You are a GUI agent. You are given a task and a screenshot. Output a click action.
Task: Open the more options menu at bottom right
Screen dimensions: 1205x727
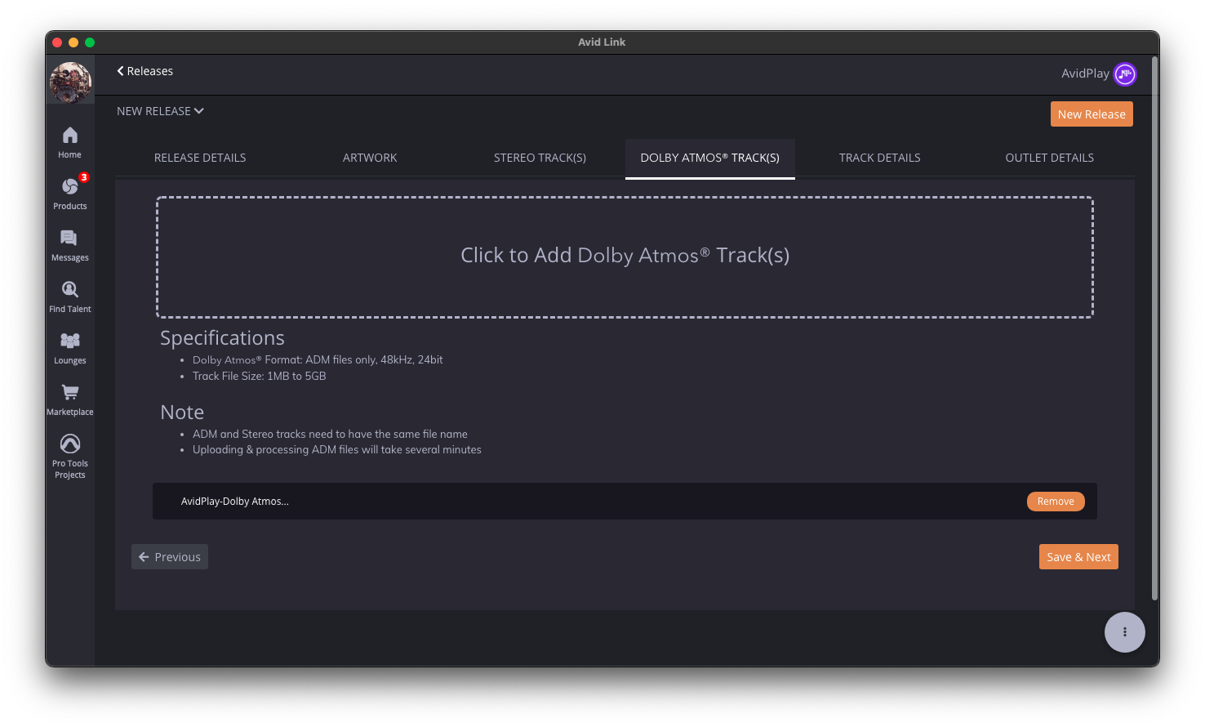click(x=1124, y=631)
